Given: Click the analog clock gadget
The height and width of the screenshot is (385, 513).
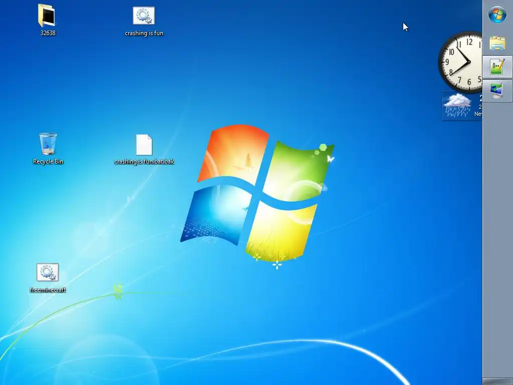Looking at the screenshot, I should pos(460,62).
